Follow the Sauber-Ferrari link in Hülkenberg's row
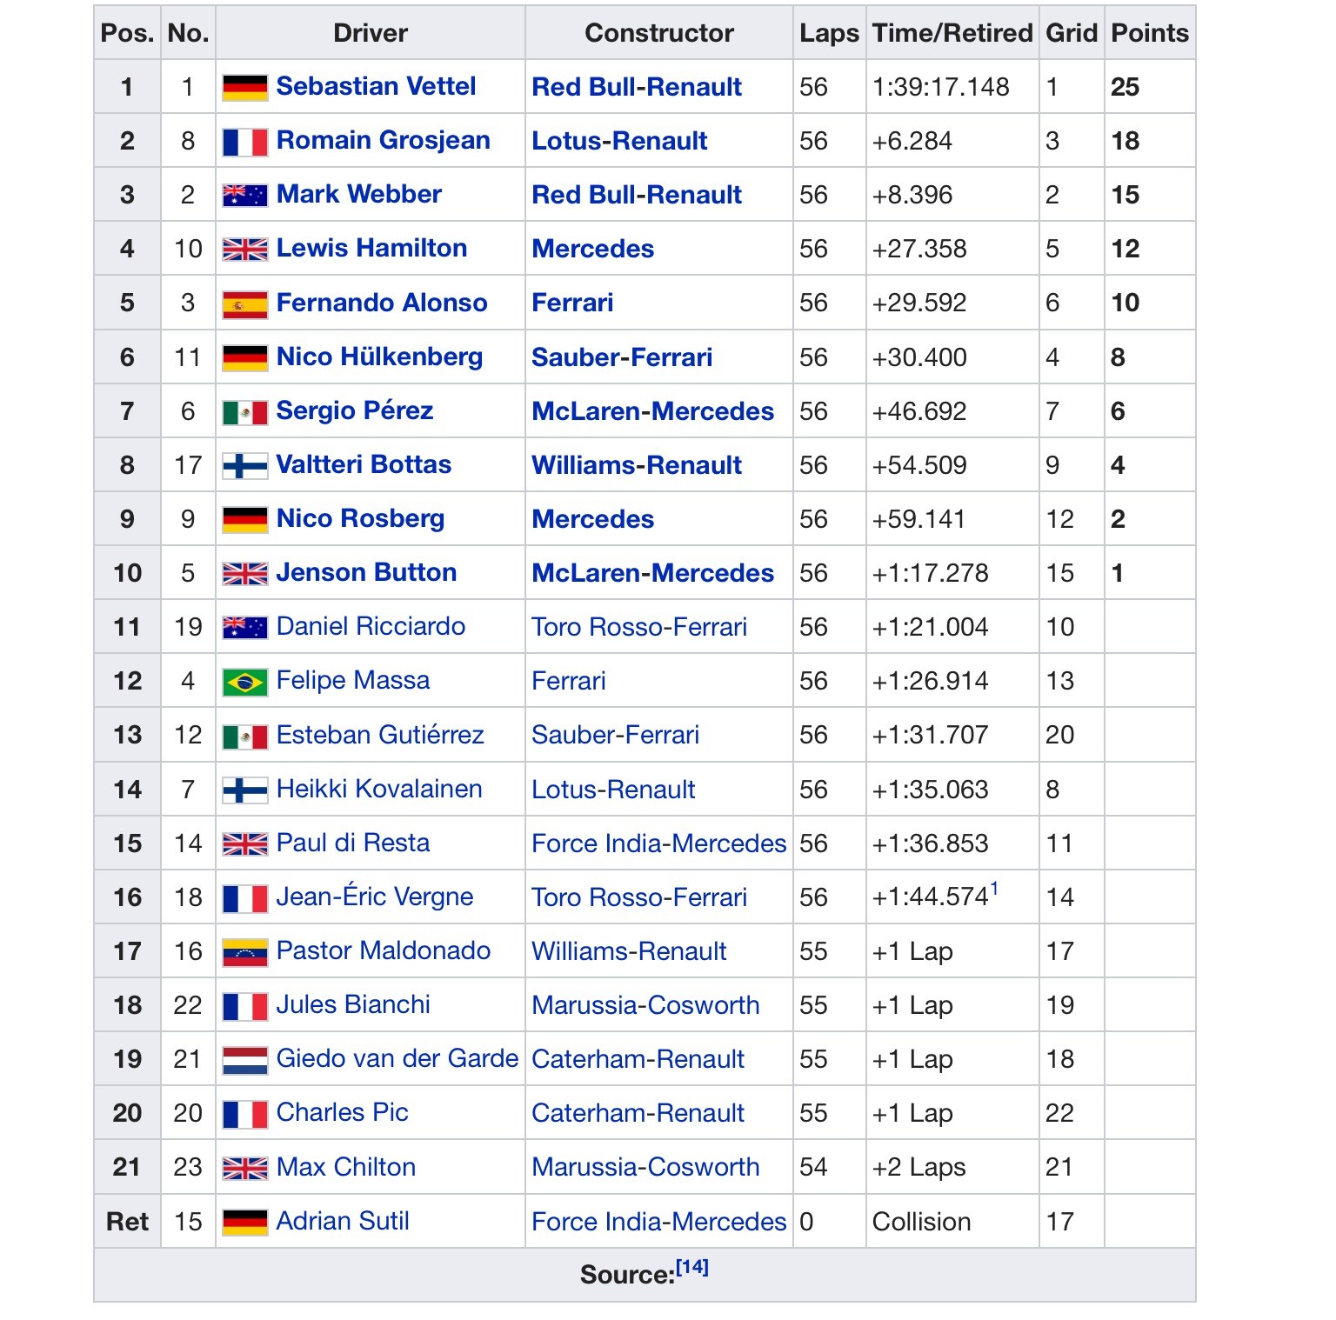The image size is (1336, 1320). (622, 357)
